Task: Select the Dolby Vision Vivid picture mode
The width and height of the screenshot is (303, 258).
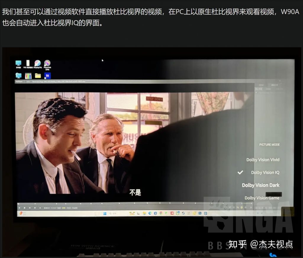Action: pos(263,160)
